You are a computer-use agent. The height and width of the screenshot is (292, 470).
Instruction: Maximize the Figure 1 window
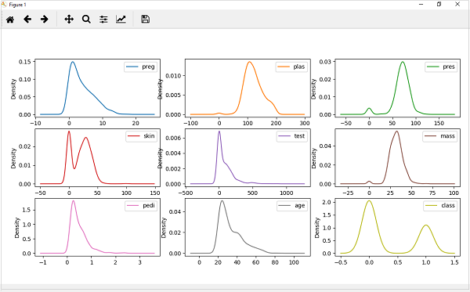[439, 4]
